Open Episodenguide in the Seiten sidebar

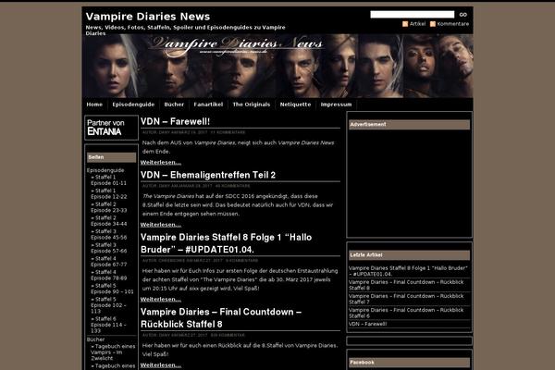tap(105, 170)
